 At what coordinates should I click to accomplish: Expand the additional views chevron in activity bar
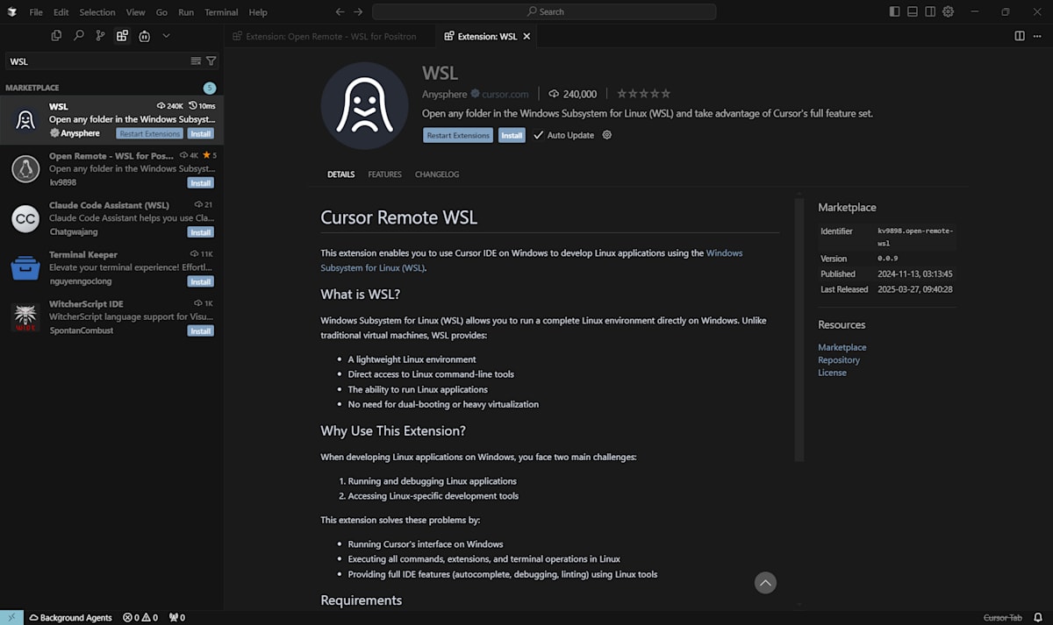tap(166, 36)
